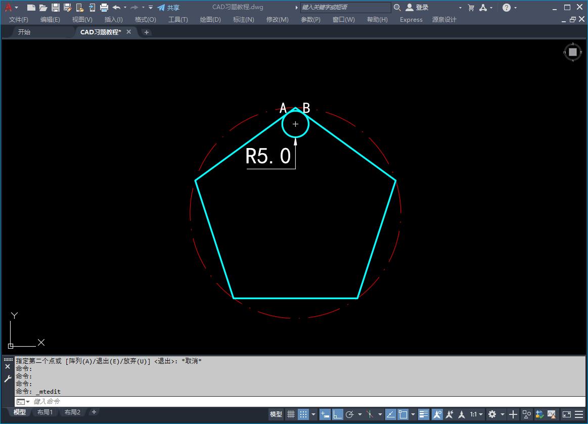The image size is (588, 424).
Task: Open the help question mark icon
Action: (507, 7)
